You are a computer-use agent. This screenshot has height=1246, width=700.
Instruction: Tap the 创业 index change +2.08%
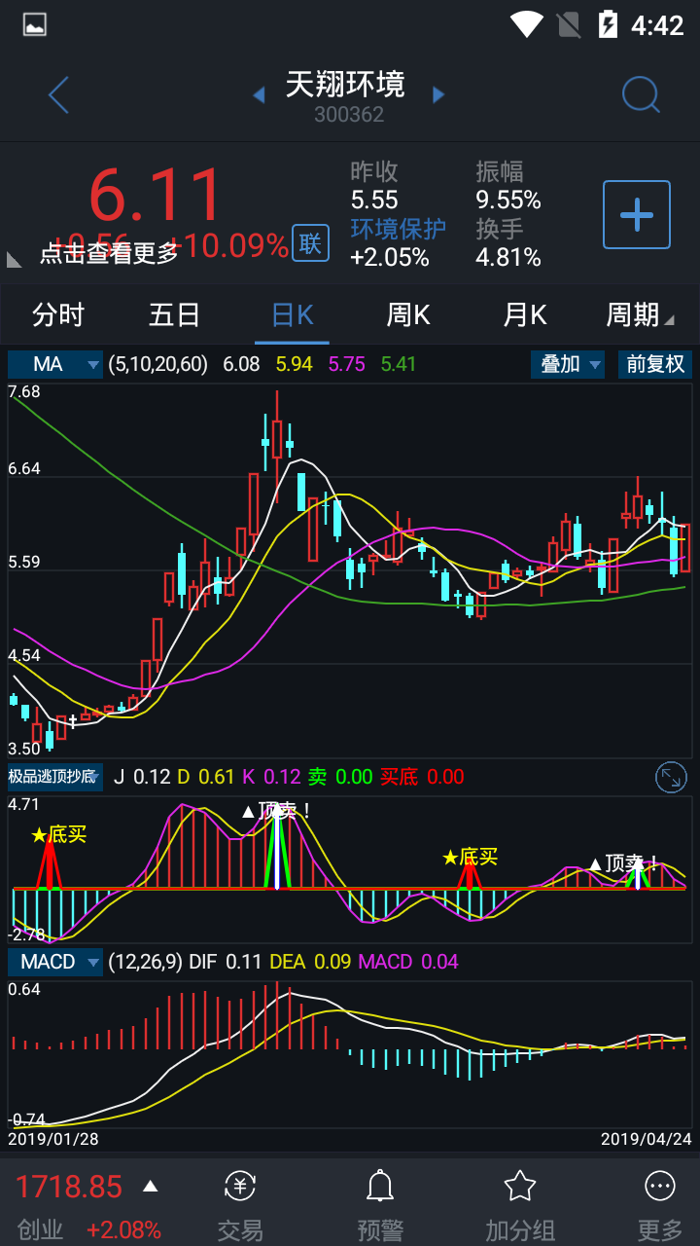(x=123, y=1229)
